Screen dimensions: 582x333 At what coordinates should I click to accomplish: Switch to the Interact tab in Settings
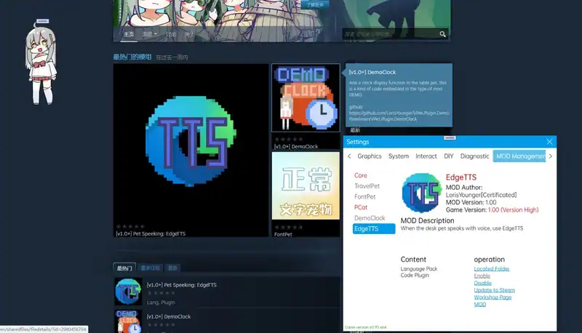426,156
